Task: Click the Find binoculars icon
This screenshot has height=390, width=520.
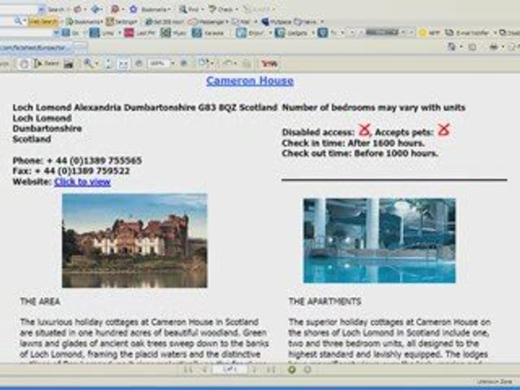Action: point(183,9)
